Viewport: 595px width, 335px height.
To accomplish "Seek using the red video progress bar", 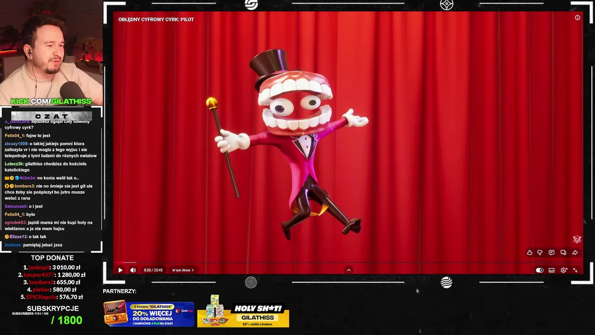I will pyautogui.click(x=349, y=263).
